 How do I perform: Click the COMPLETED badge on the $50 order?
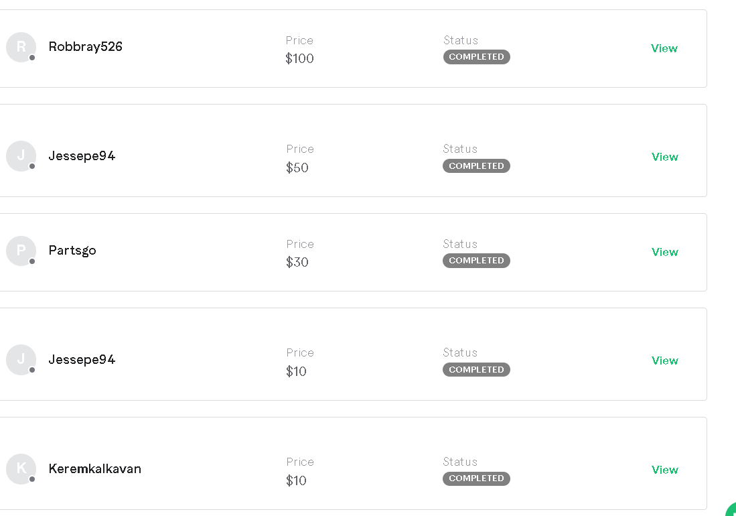click(x=476, y=166)
